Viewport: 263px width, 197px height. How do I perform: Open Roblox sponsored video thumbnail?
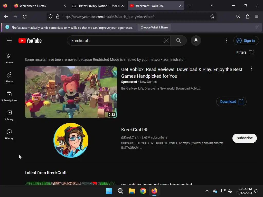(x=71, y=92)
